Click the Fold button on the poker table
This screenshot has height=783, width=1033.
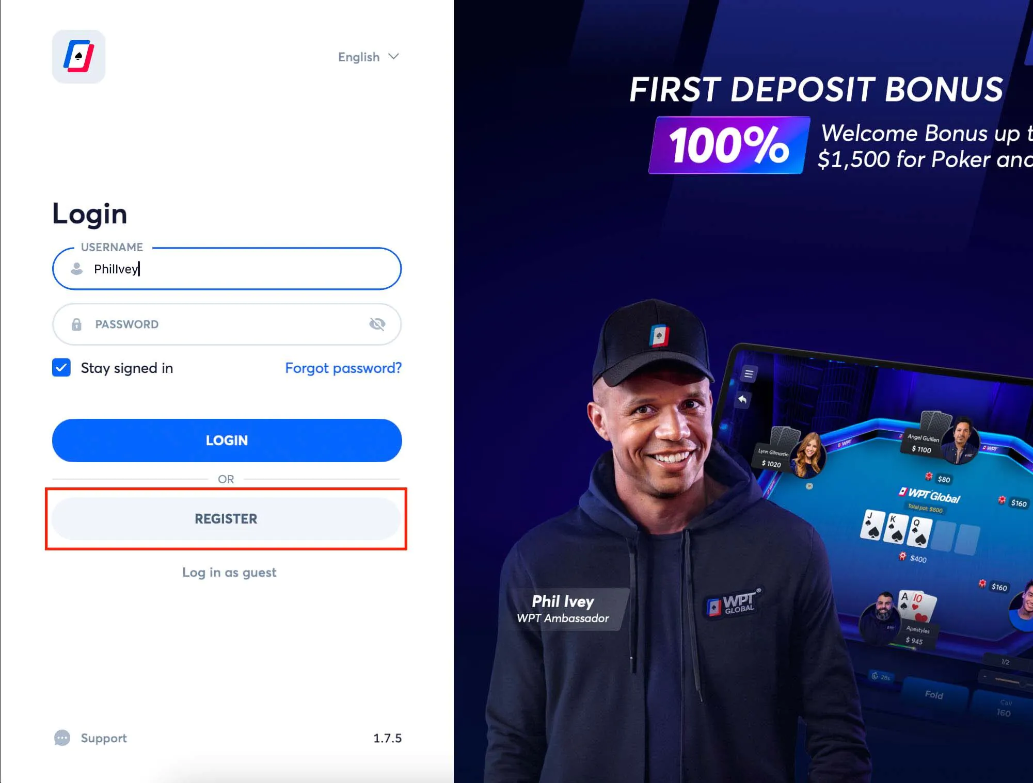[x=934, y=695]
